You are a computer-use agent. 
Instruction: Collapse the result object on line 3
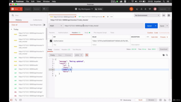54,63
